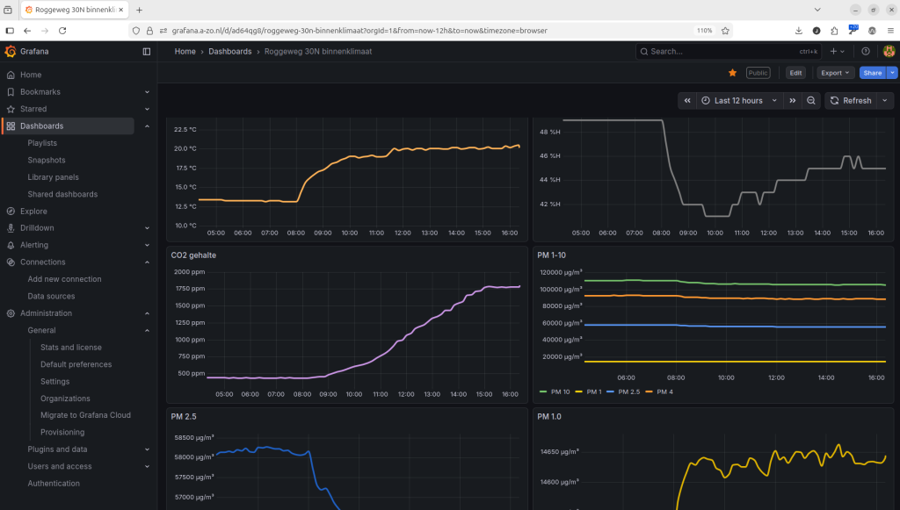The image size is (900, 510).
Task: Shift time range backward with double-left arrows
Action: coord(687,101)
